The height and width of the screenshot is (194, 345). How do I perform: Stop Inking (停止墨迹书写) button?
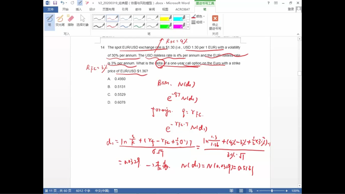pyautogui.click(x=215, y=23)
